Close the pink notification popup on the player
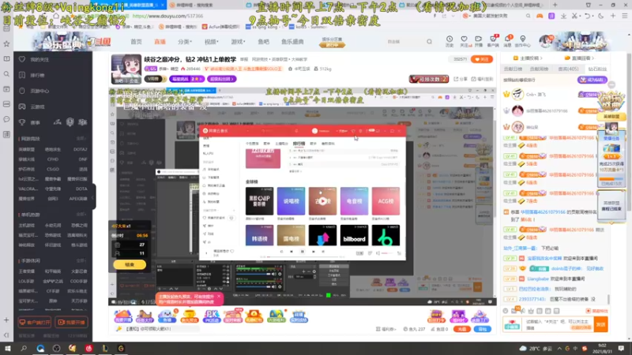 (219, 297)
